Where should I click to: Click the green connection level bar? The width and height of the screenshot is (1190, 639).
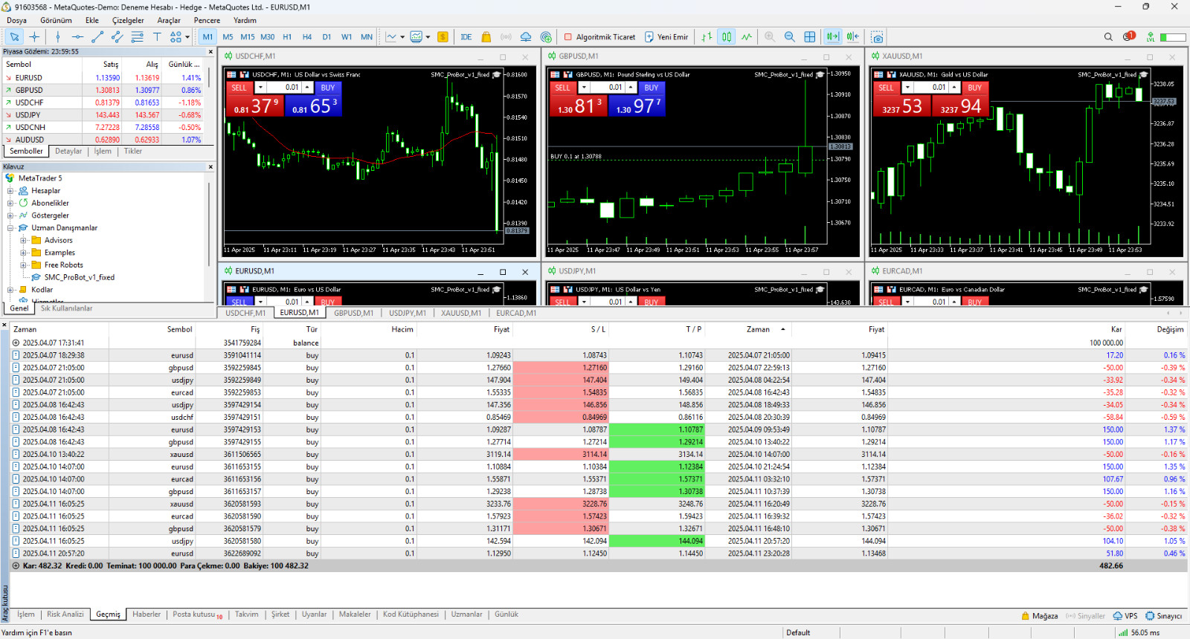pos(1173,36)
